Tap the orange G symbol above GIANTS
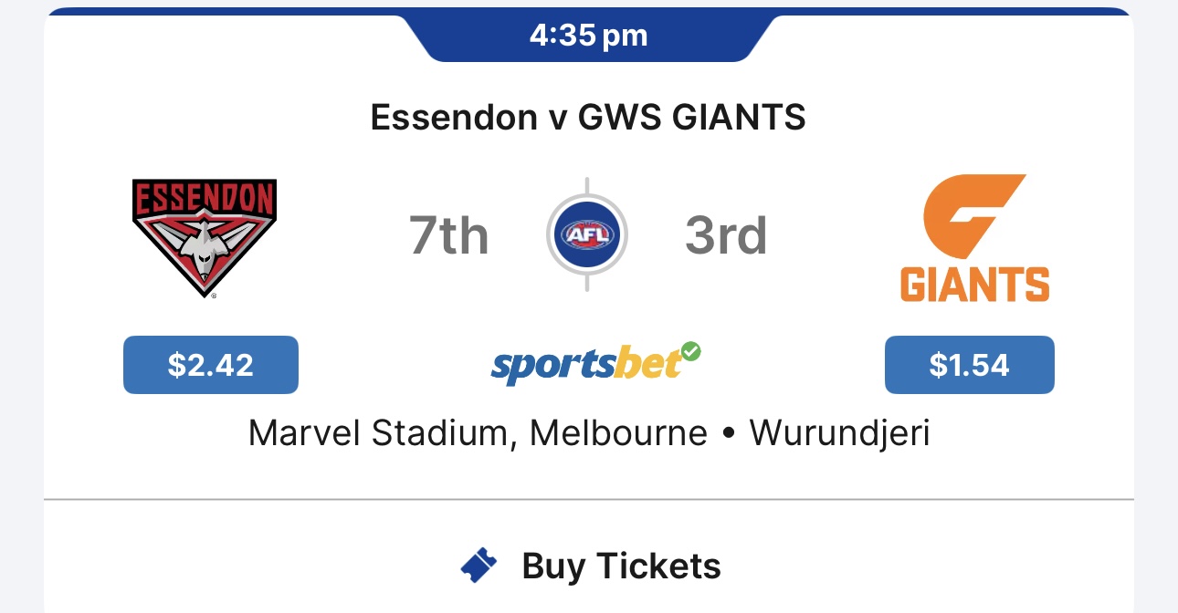 (x=974, y=215)
